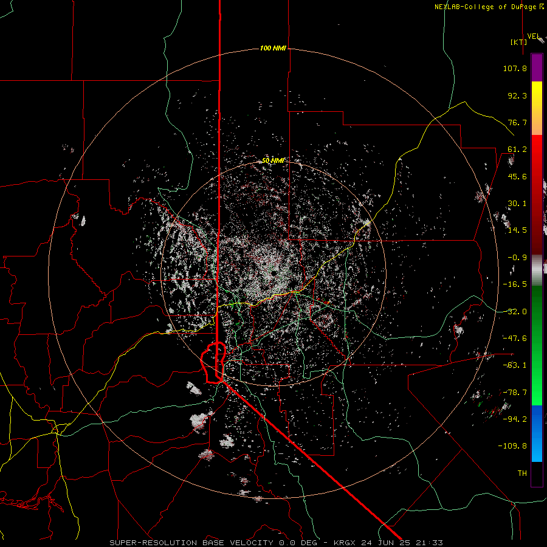Click the -78.7 velocity scale value
Screen dimensions: 547x547
[515, 393]
